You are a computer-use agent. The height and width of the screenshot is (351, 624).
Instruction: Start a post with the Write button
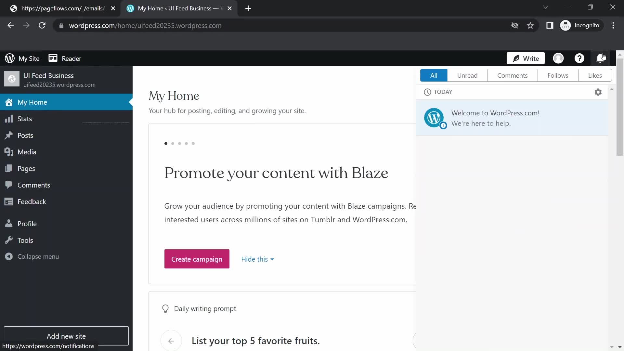point(525,58)
